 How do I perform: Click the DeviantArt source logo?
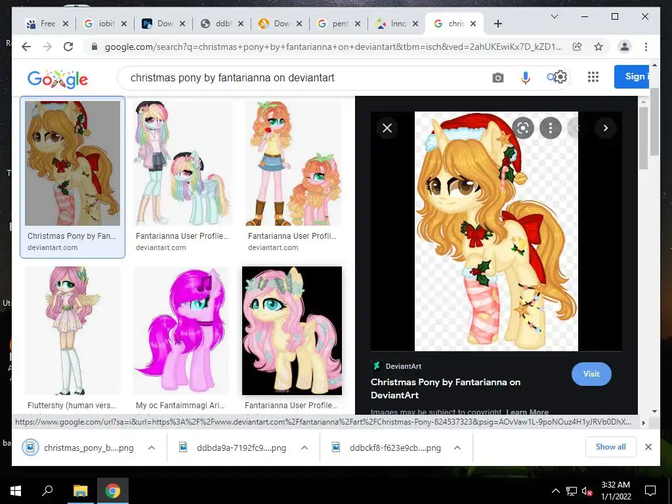click(x=376, y=366)
